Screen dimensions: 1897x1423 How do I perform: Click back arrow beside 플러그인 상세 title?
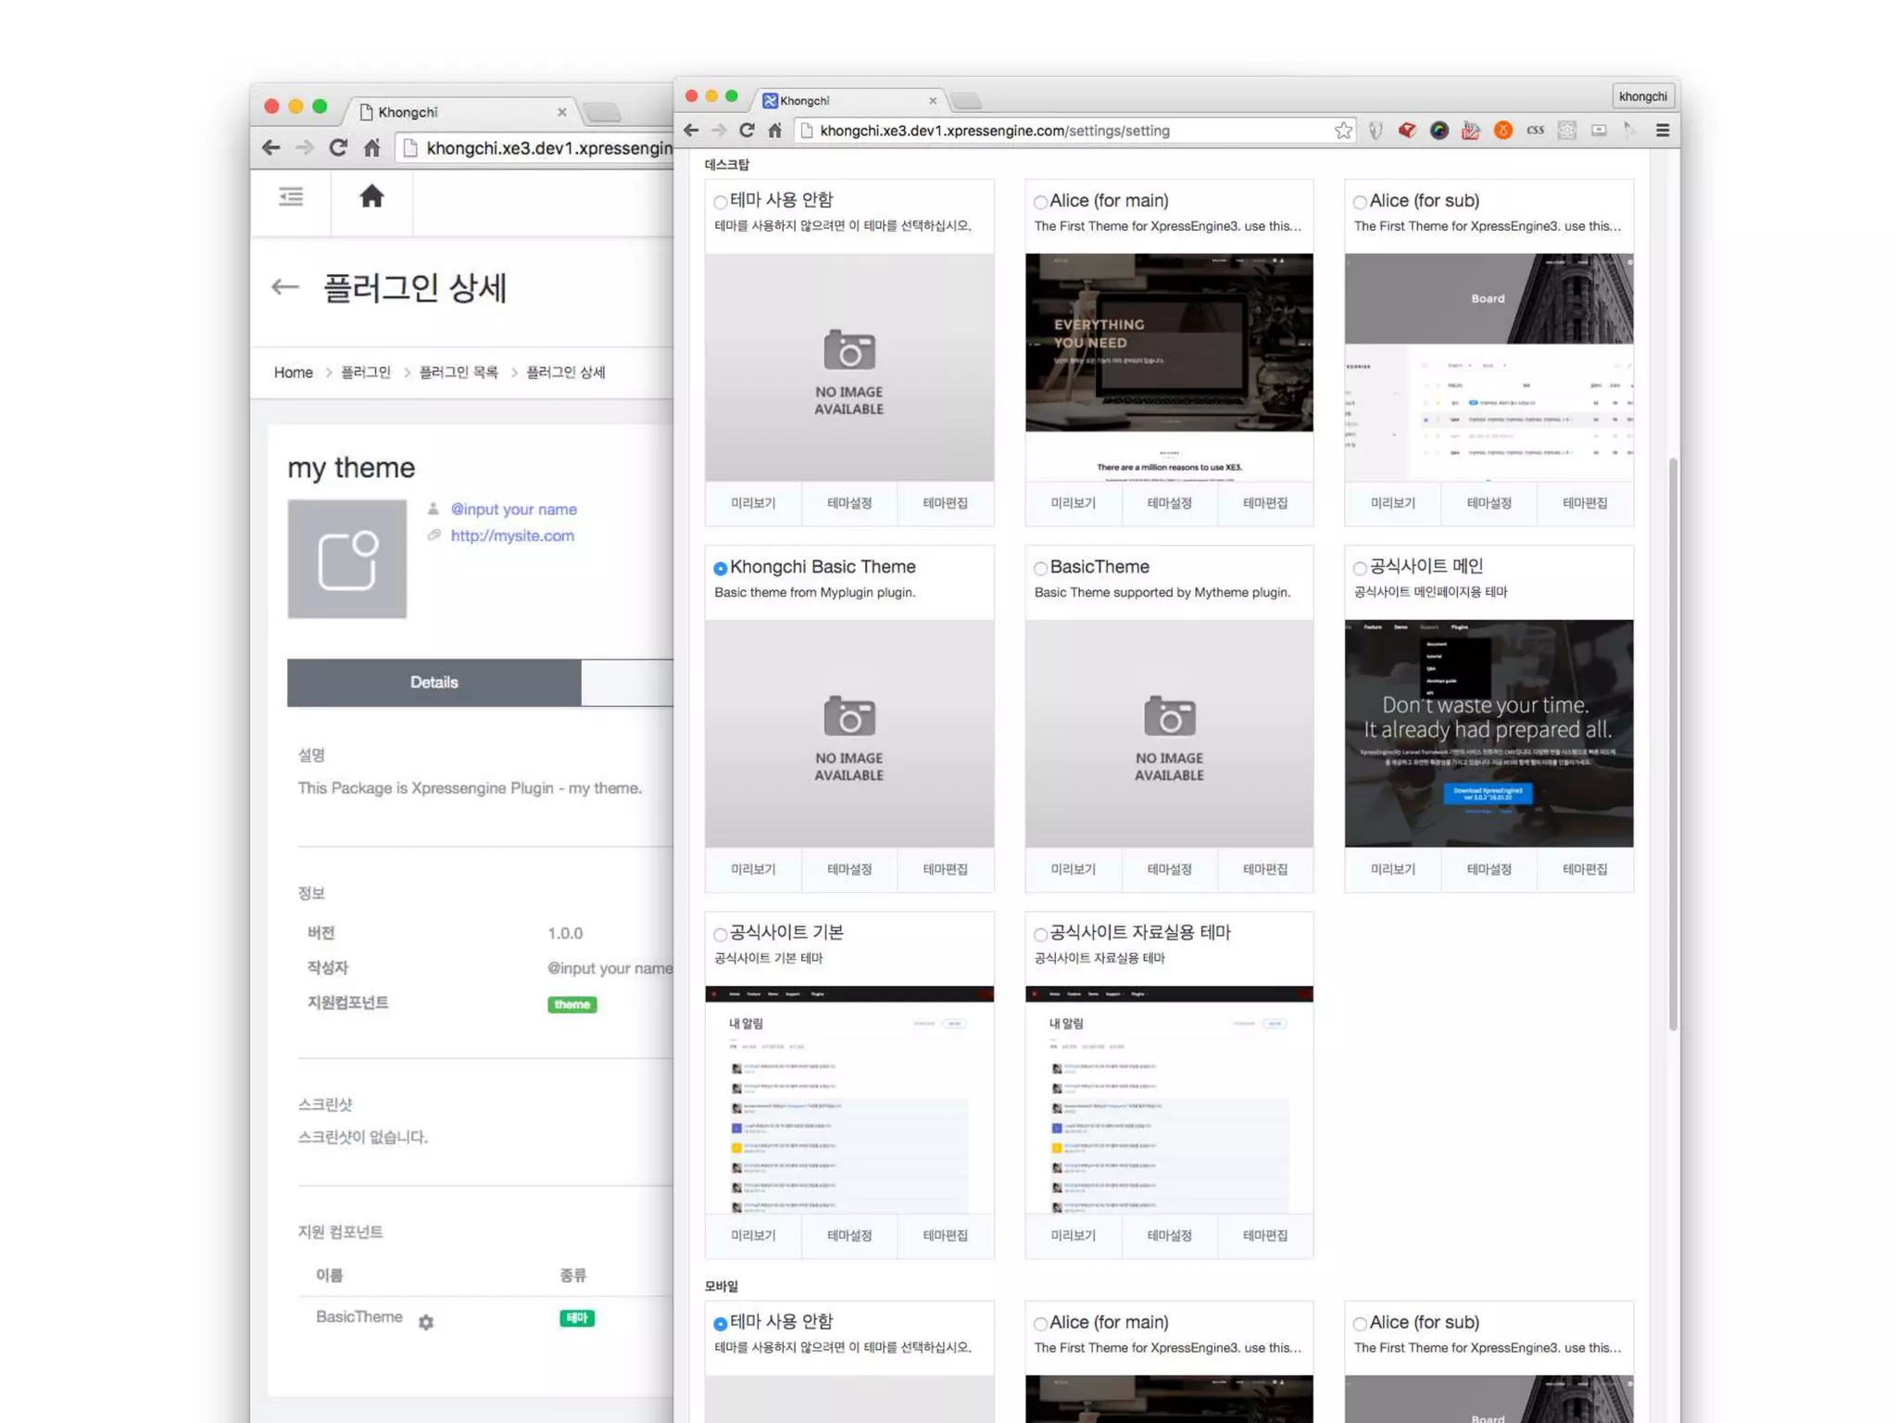284,287
